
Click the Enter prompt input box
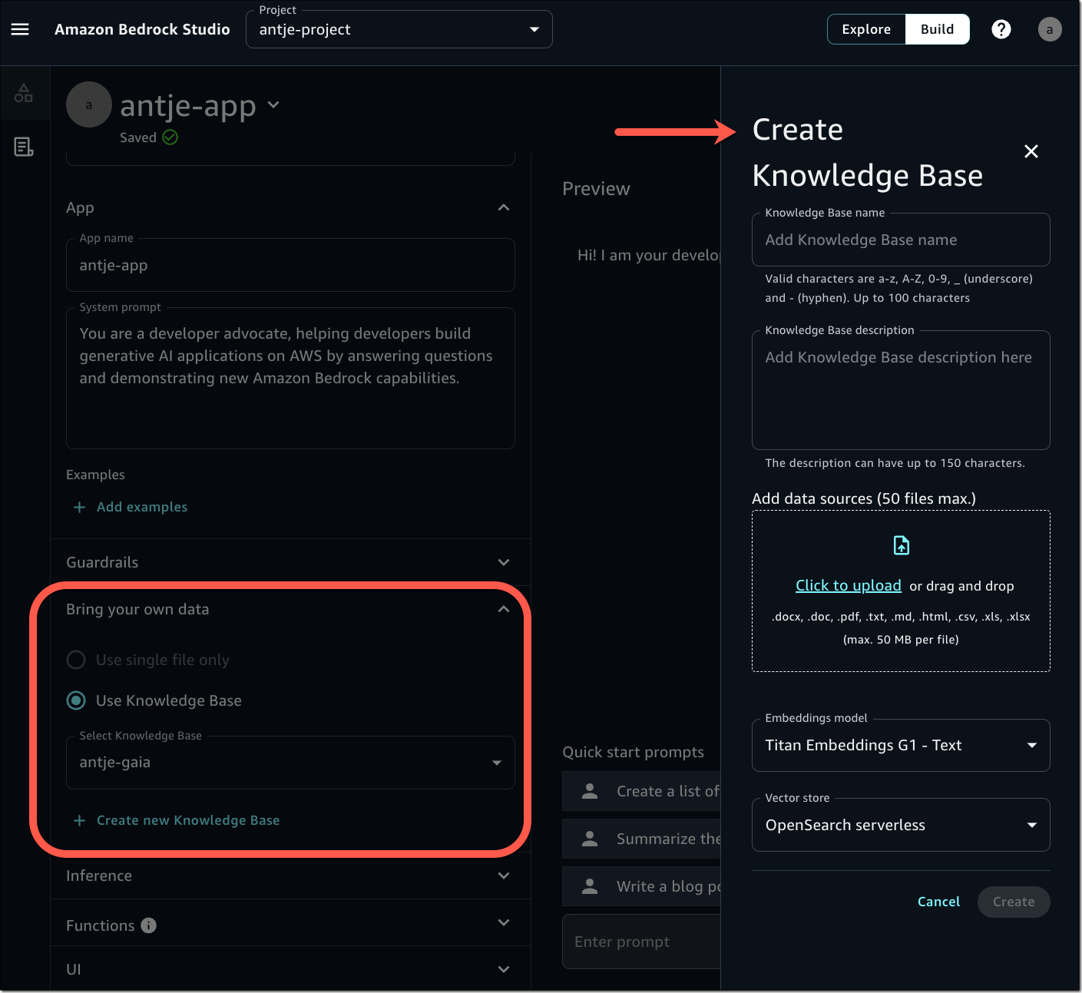pos(641,942)
